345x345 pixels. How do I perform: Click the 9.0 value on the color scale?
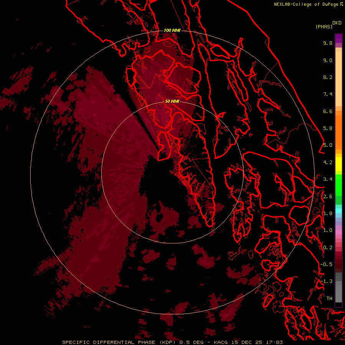click(x=328, y=60)
